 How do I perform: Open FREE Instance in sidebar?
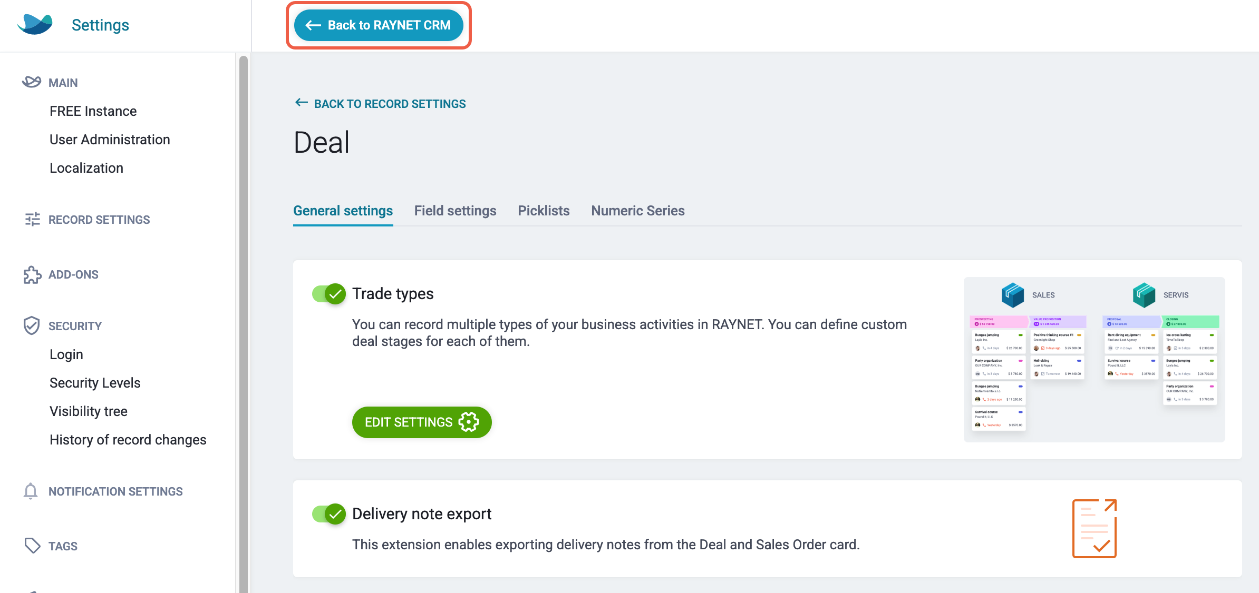pyautogui.click(x=93, y=111)
